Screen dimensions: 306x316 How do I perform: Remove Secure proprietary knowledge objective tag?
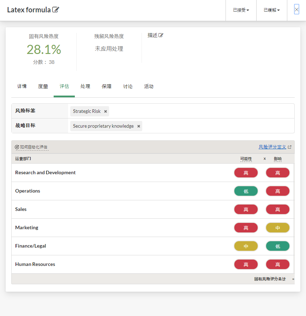pos(139,126)
